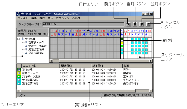Viewport: 187px width, 109px height.
Task: Select 発注伝票作成 in the tree
Action: tap(36, 53)
